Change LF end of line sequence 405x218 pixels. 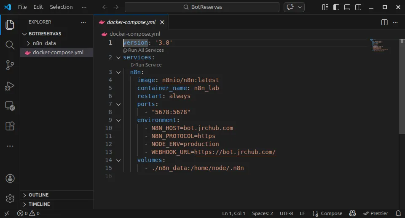(302, 213)
